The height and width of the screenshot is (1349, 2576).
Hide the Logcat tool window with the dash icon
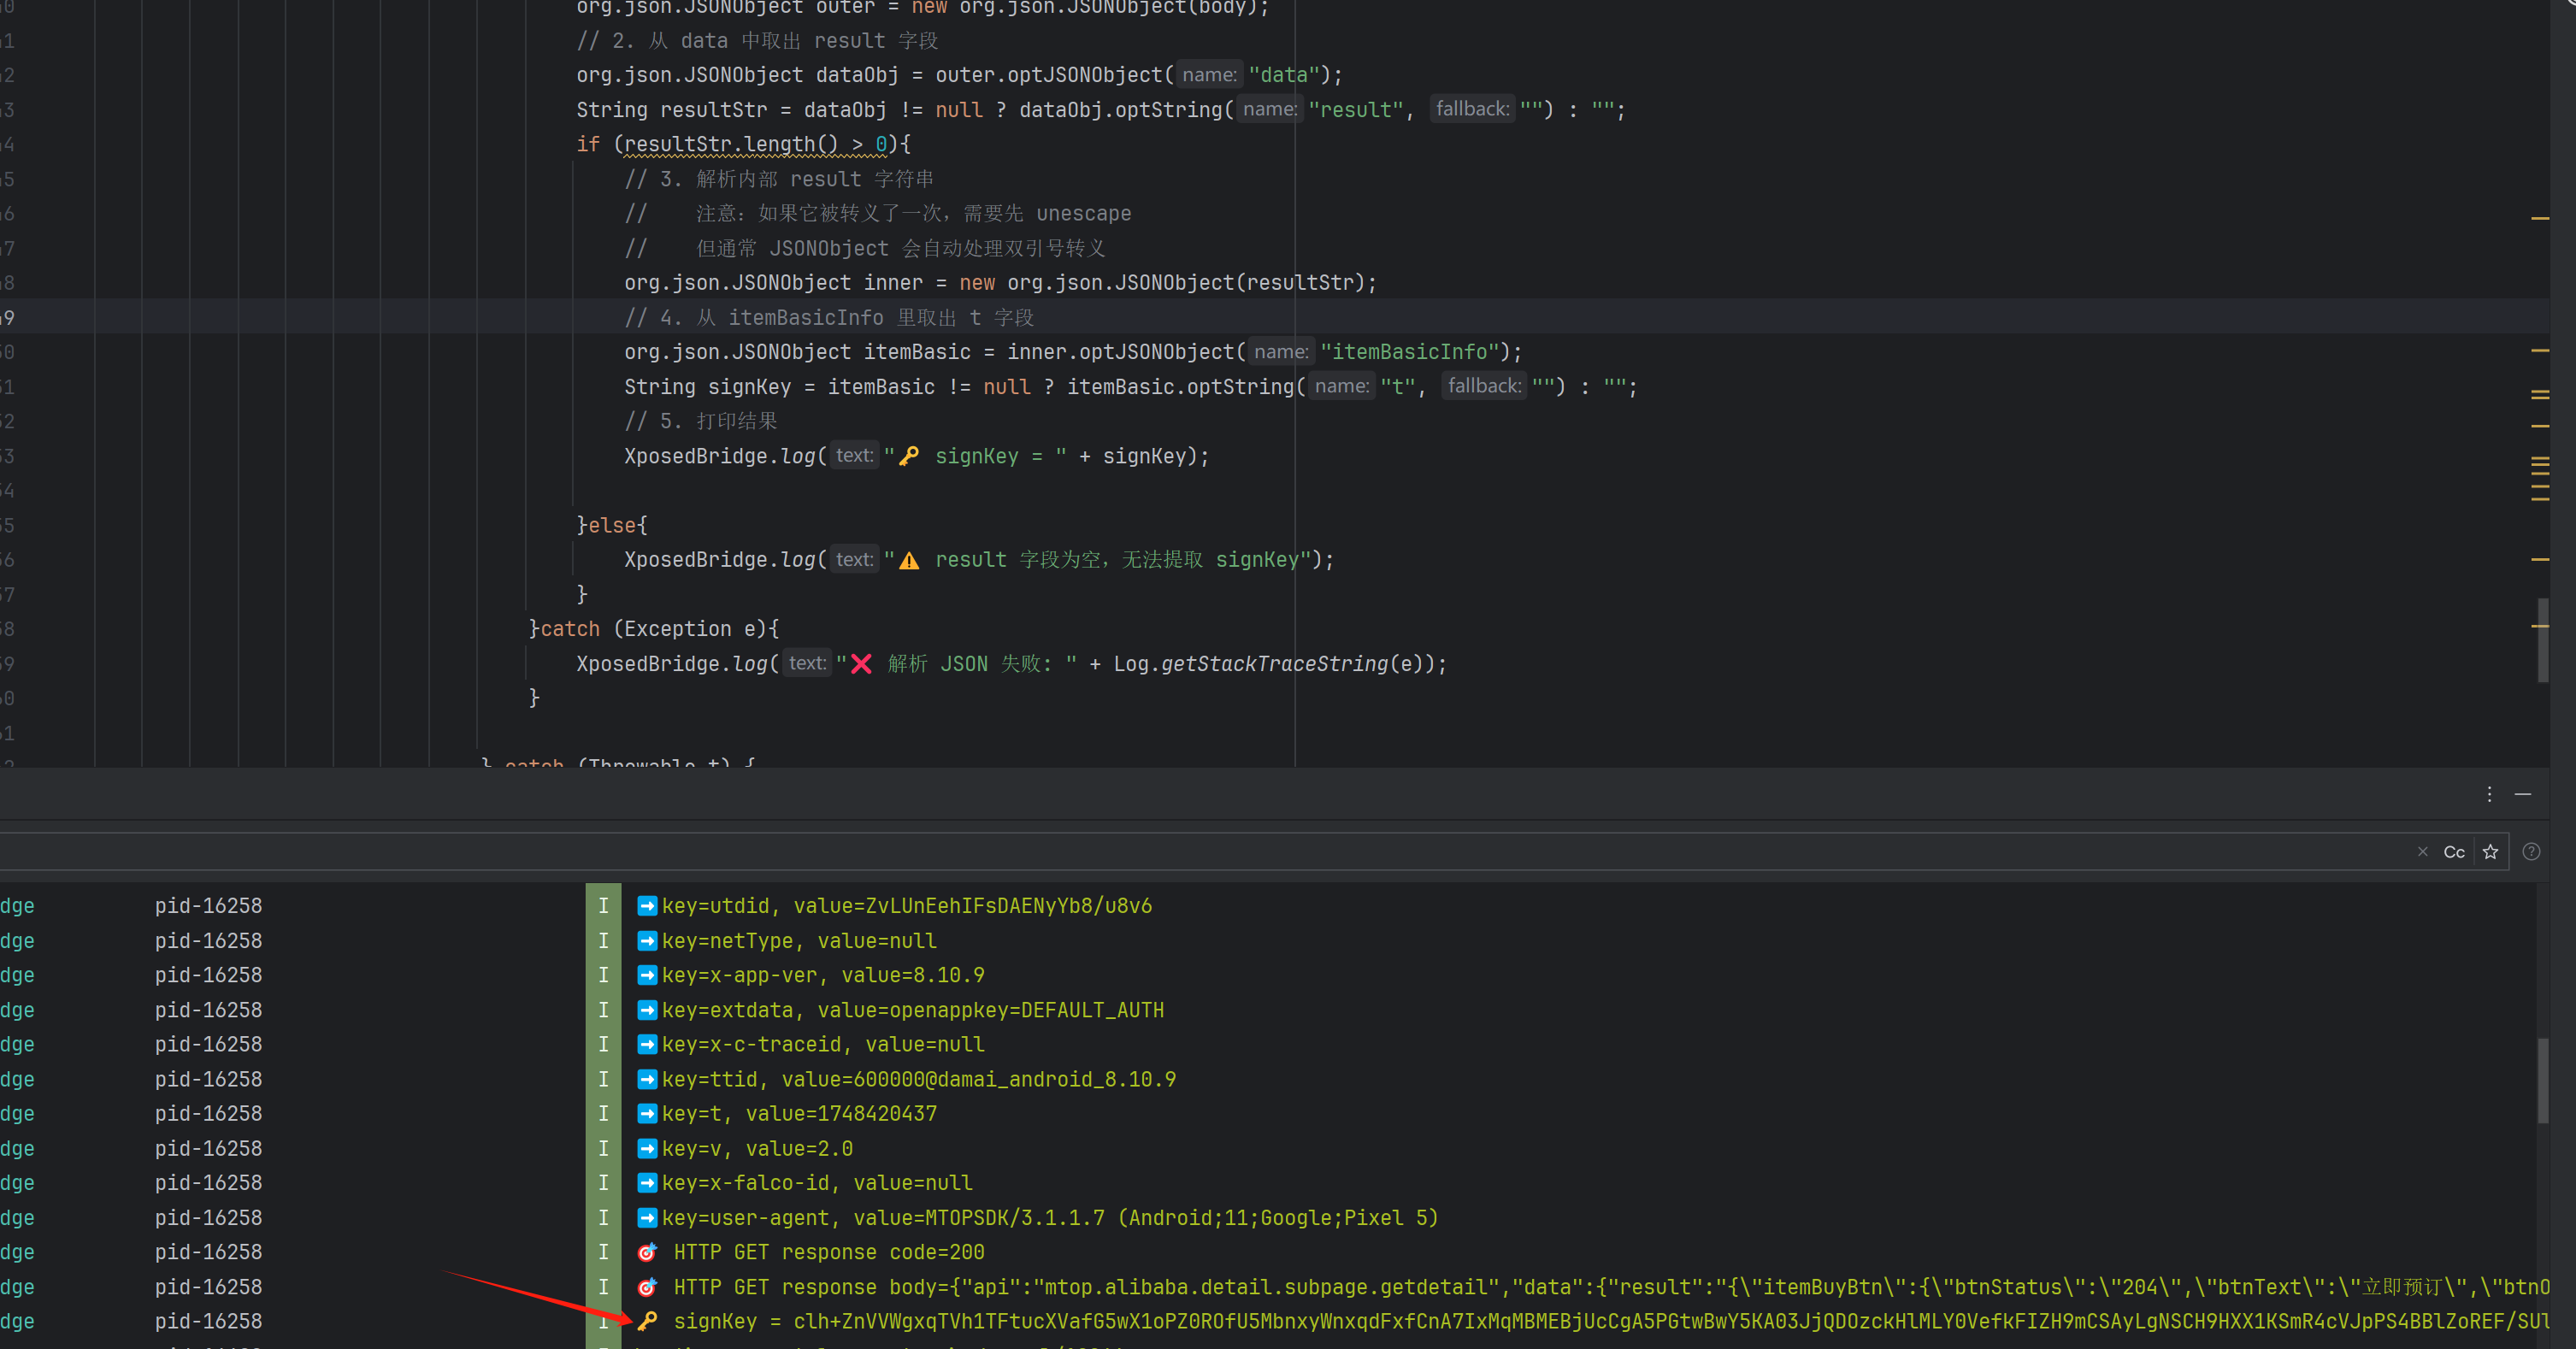point(2523,794)
